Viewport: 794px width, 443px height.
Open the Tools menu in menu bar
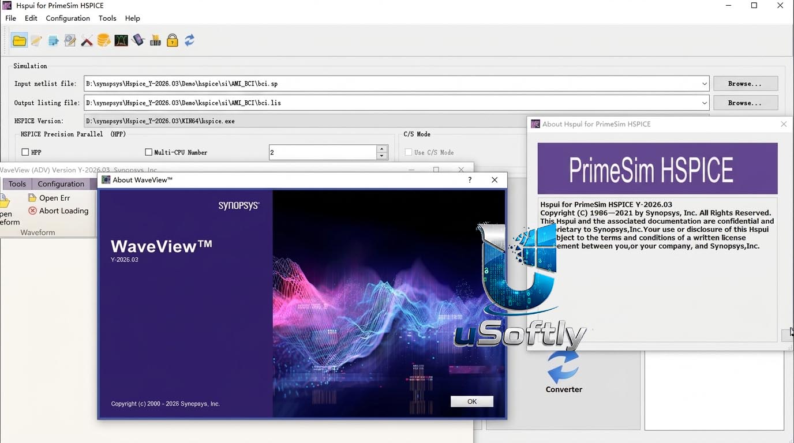coord(107,18)
